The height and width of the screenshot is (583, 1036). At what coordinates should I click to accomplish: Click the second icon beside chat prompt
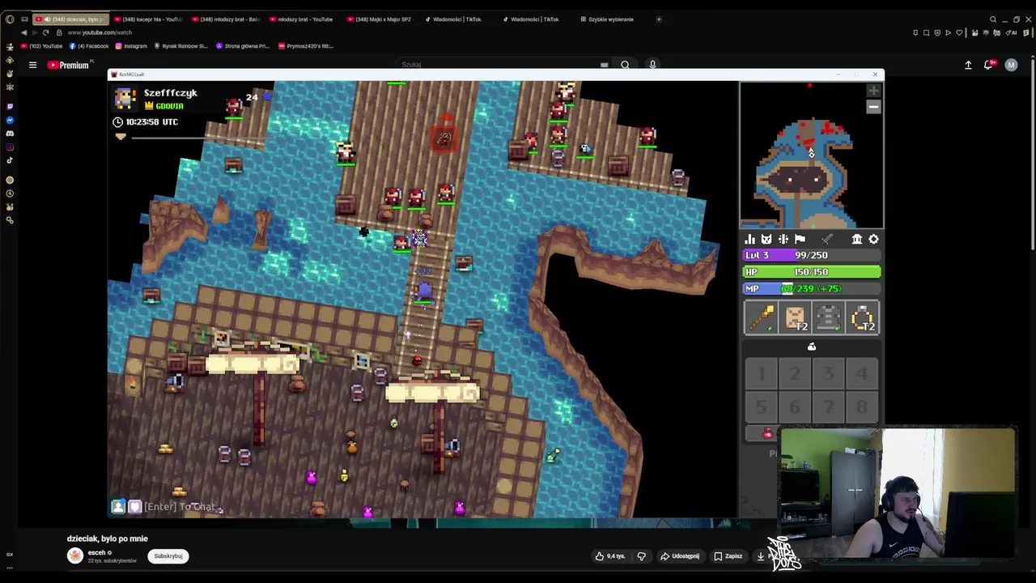pos(134,507)
